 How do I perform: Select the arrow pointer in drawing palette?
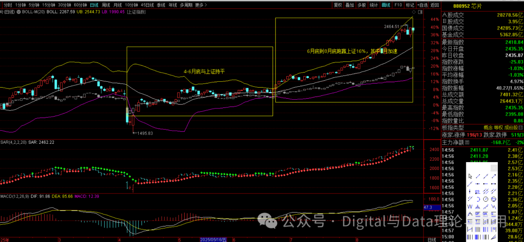coord(470,176)
